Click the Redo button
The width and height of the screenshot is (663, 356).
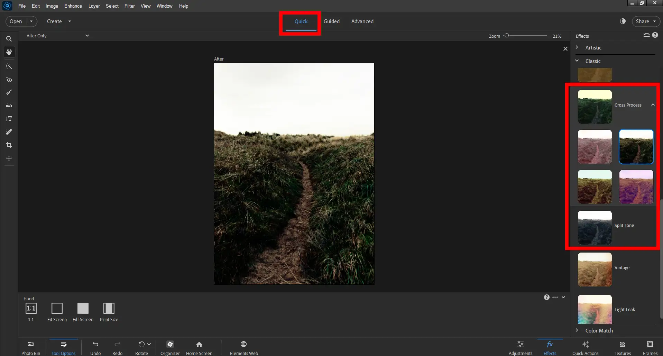coord(118,348)
